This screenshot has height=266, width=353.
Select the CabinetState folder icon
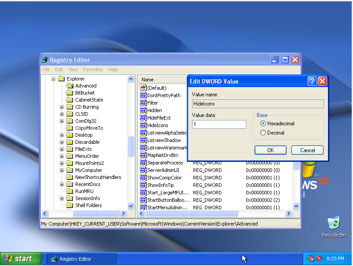[70, 99]
